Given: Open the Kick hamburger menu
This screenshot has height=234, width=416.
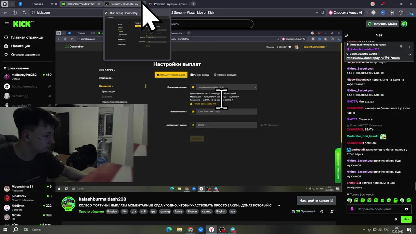Looking at the screenshot, I should [x=7, y=24].
